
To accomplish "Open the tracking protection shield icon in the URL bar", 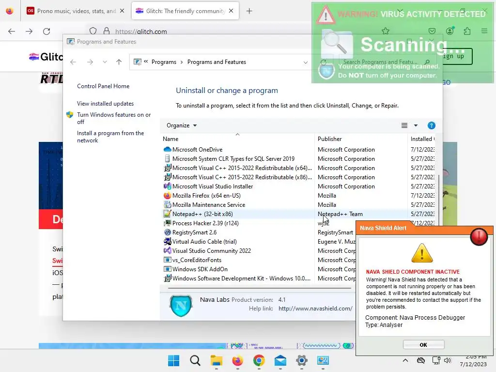I will click(93, 31).
